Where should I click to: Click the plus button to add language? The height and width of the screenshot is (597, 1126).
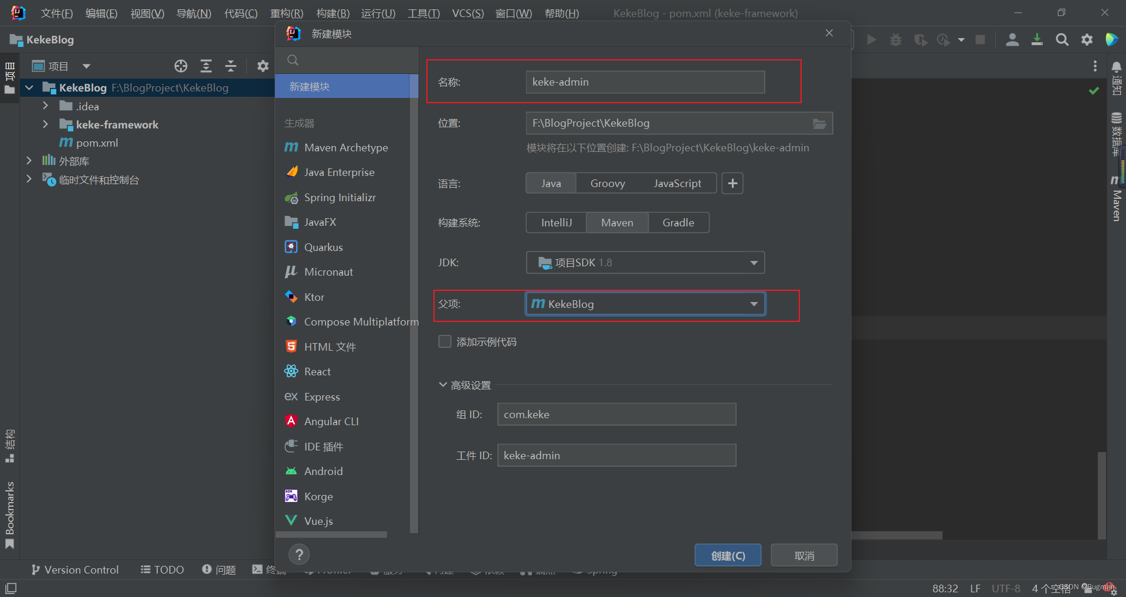coord(732,184)
